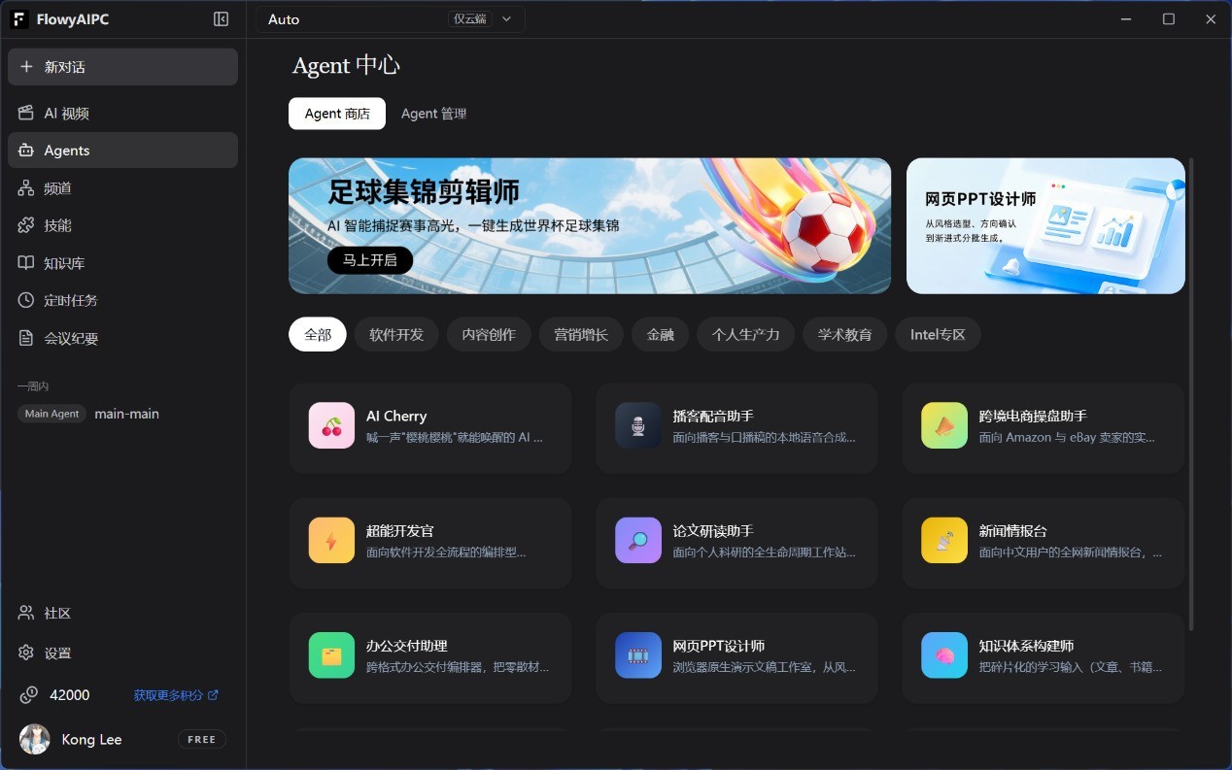The height and width of the screenshot is (770, 1232).
Task: Click the Main Agent tag
Action: (52, 414)
